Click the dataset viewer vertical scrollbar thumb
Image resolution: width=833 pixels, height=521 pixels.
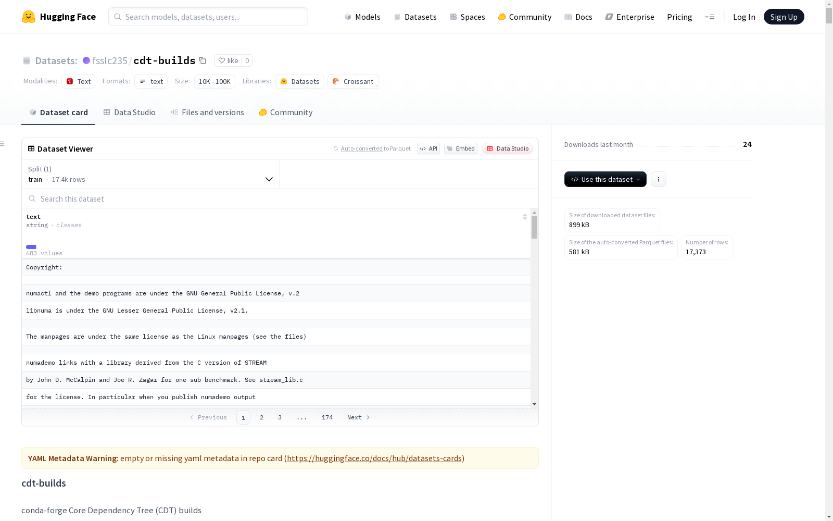534,228
